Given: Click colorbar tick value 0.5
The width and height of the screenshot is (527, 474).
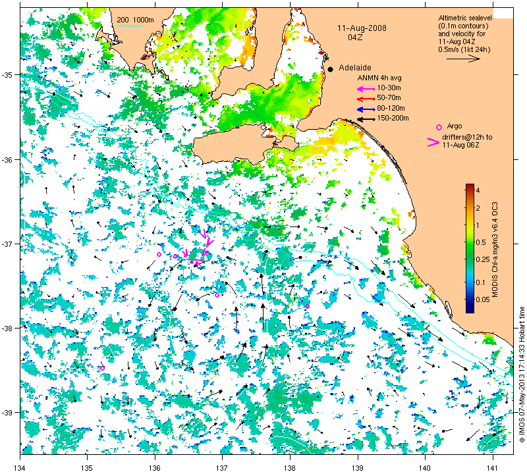Looking at the screenshot, I should (x=481, y=242).
